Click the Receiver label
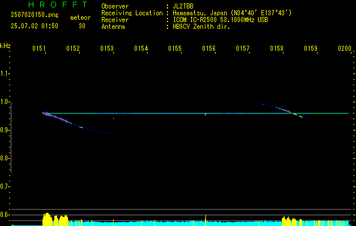 click(x=115, y=20)
